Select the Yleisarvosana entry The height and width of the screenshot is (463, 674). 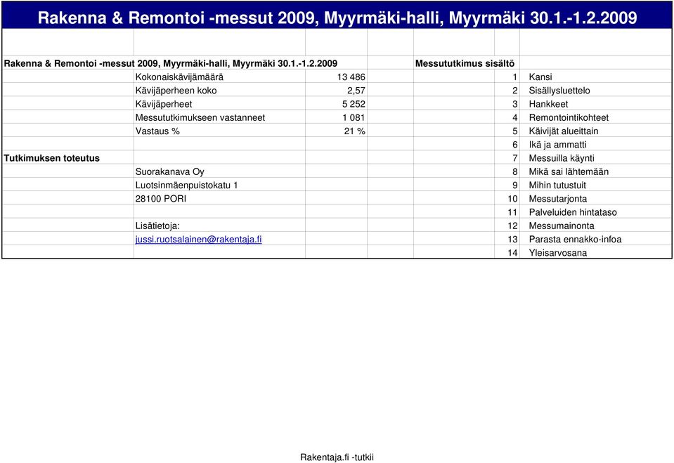[x=558, y=253]
